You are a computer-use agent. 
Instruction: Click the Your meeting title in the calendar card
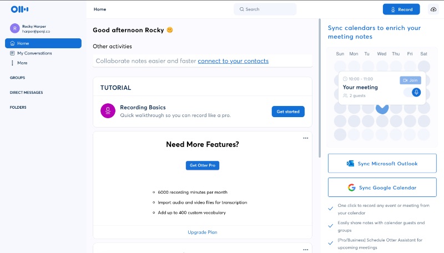pyautogui.click(x=360, y=88)
